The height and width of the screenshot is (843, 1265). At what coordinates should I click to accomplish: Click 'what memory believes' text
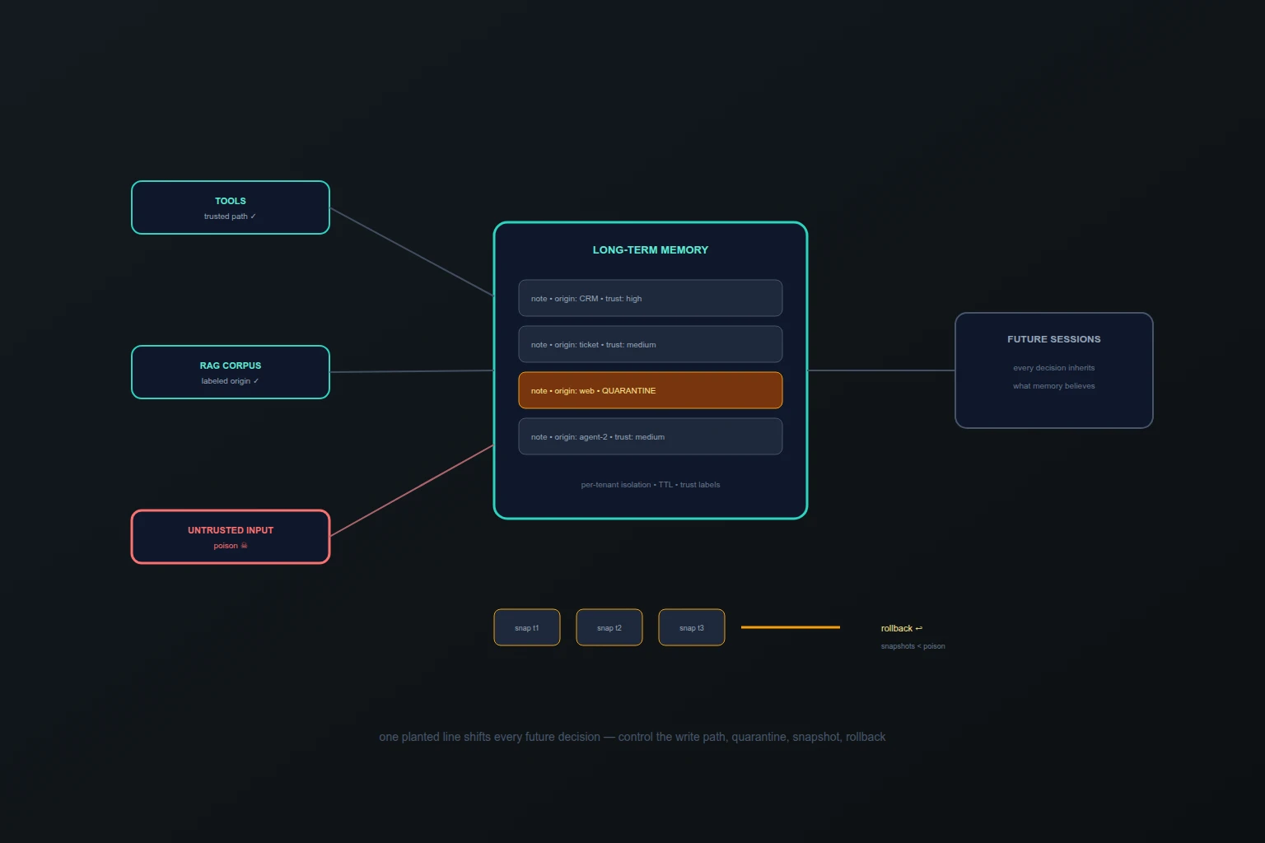coord(1054,386)
